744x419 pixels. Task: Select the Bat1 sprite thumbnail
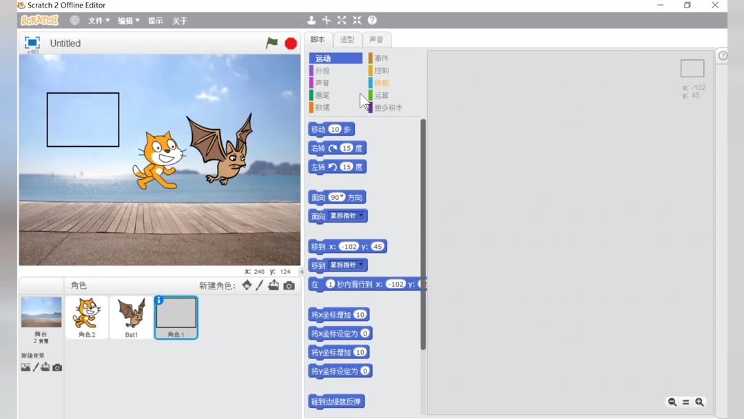pos(131,316)
